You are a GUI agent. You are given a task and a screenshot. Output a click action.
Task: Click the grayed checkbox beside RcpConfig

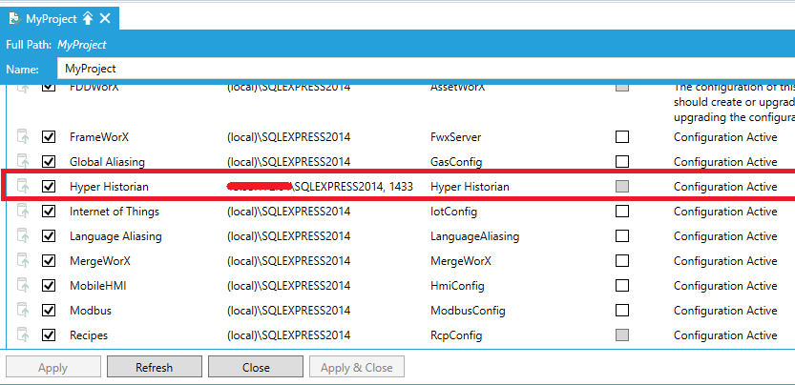point(622,335)
